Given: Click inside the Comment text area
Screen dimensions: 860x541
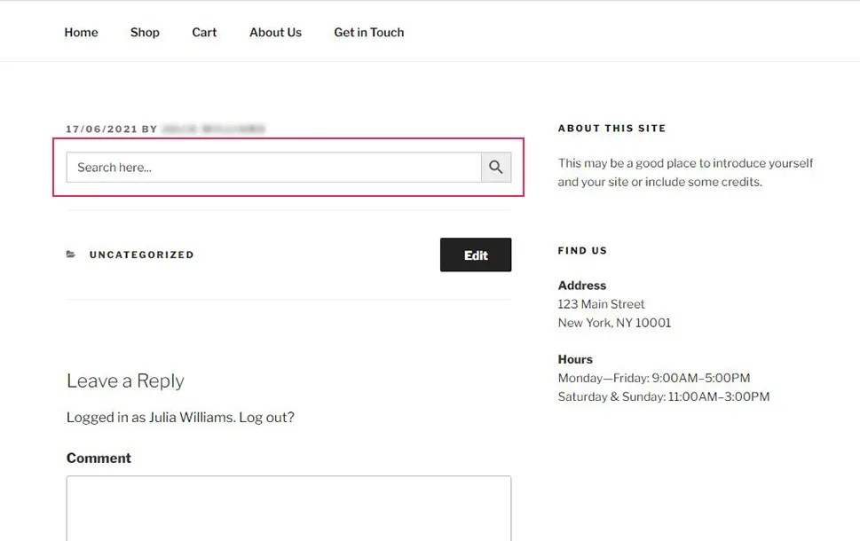Looking at the screenshot, I should click(289, 508).
